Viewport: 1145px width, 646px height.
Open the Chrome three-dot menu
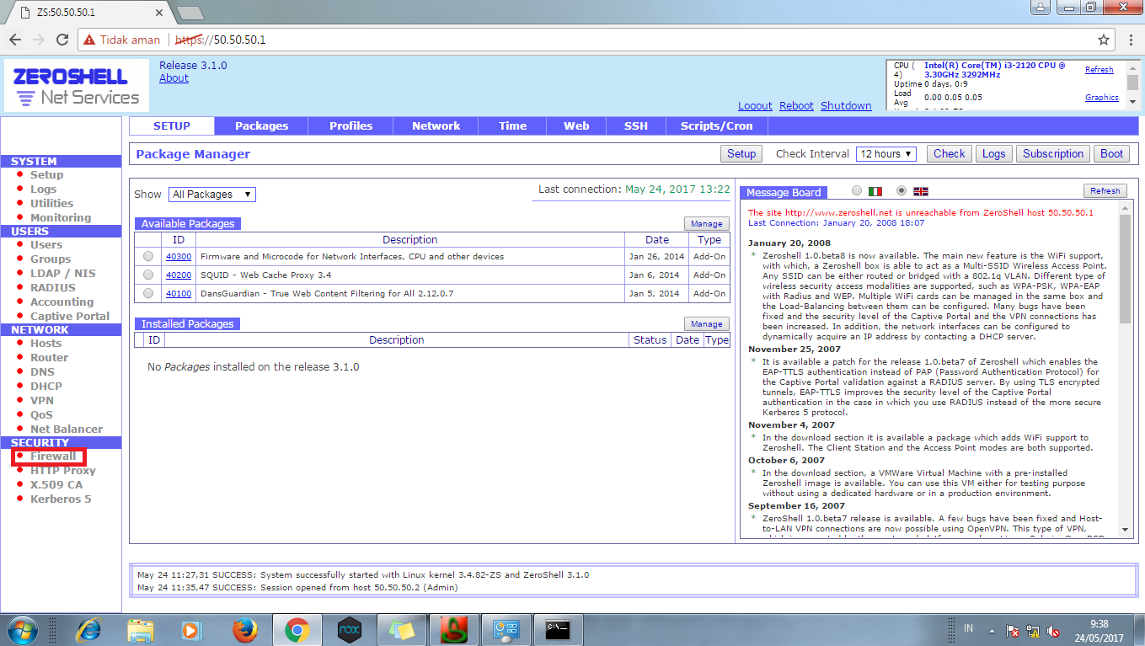pos(1129,40)
